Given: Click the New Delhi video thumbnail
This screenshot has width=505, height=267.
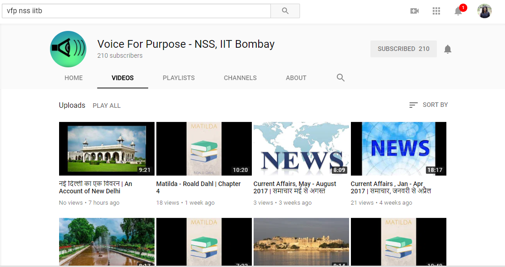Looking at the screenshot, I should click(107, 149).
